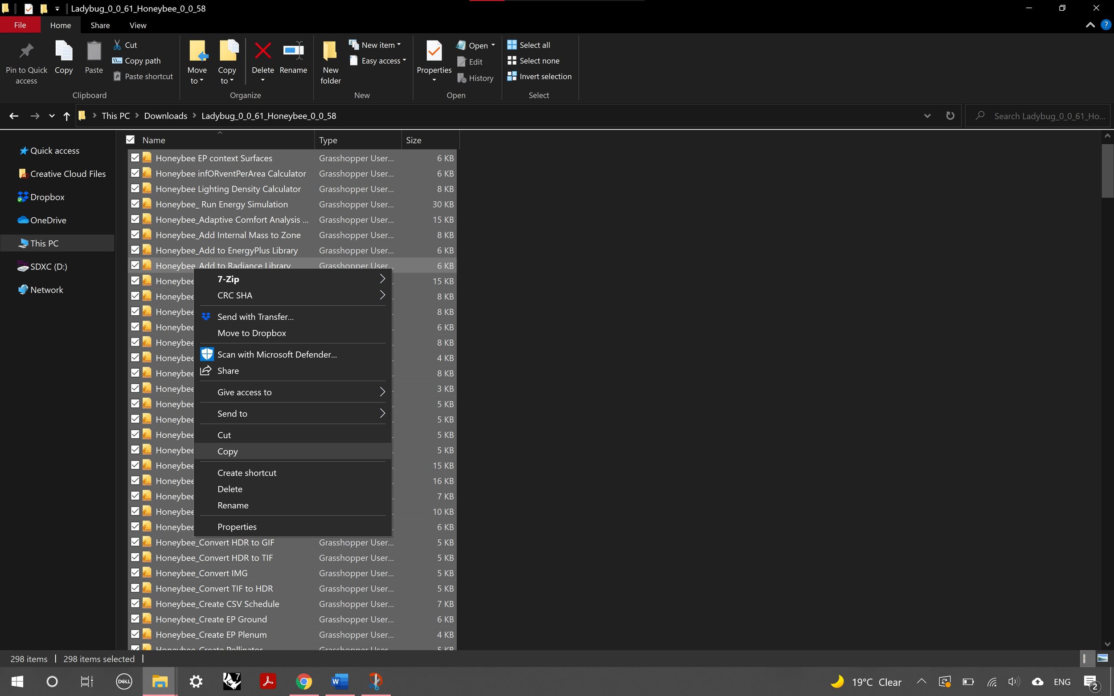This screenshot has width=1114, height=696.
Task: Click the Invert selection icon
Action: tap(512, 76)
